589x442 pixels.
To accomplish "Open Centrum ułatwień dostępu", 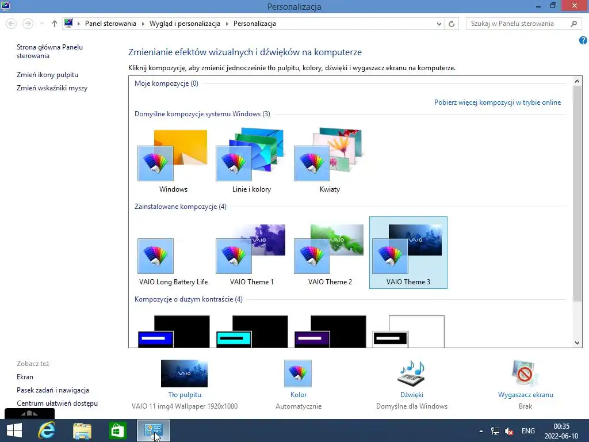I will point(57,403).
